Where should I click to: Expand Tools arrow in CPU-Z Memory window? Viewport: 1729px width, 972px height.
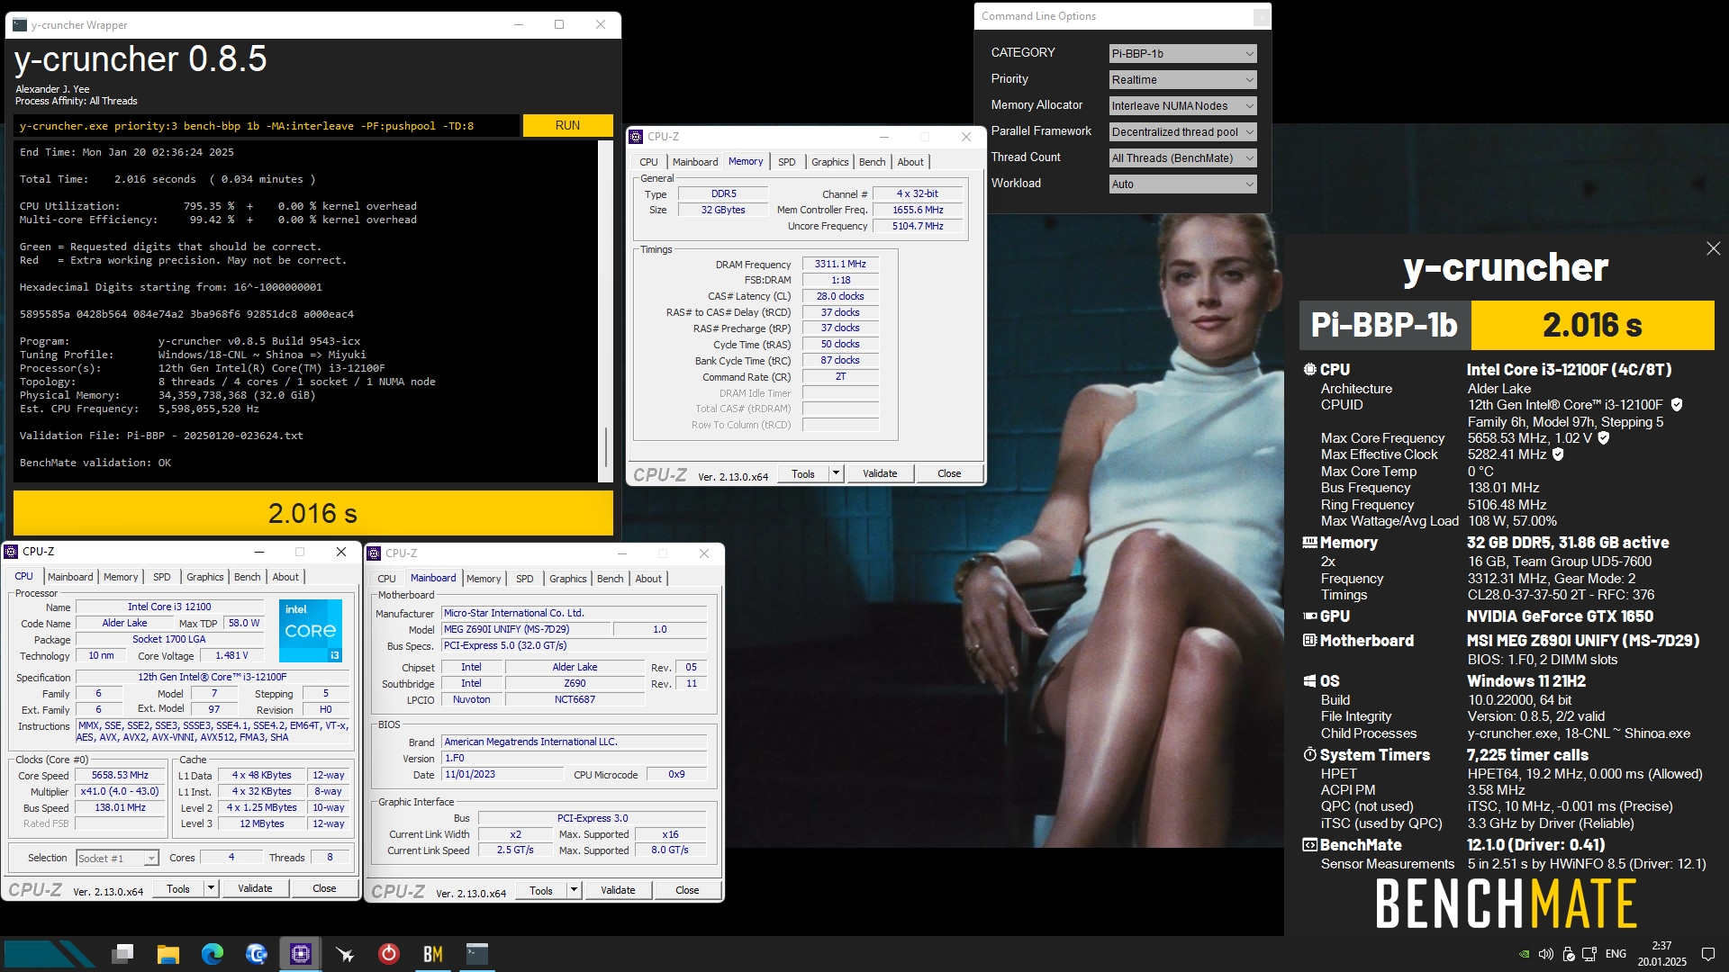pyautogui.click(x=836, y=473)
